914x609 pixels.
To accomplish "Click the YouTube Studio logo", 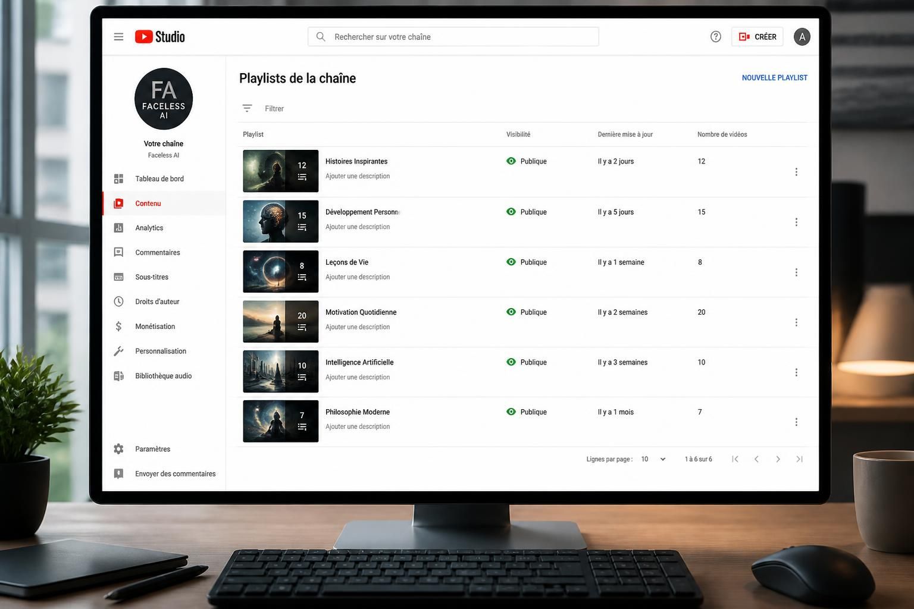I will point(159,37).
